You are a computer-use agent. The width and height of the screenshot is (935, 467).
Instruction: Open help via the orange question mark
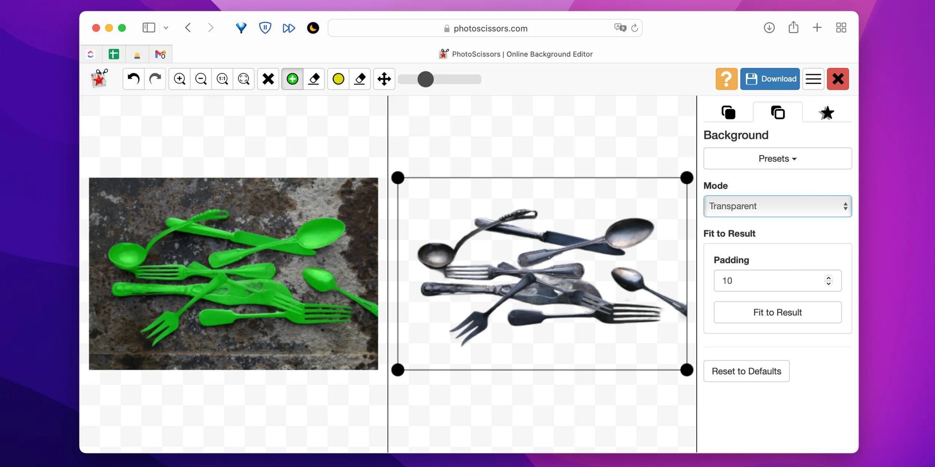point(726,79)
